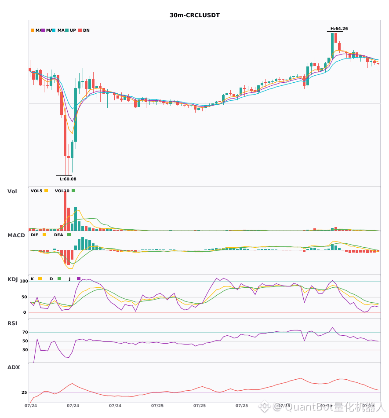Click the yellow K line swatch
This screenshot has width=389, height=418.
point(40,279)
